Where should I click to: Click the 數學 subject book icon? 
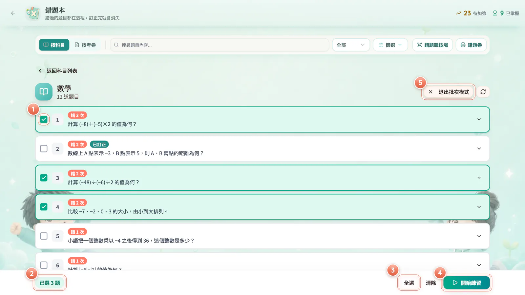click(44, 92)
